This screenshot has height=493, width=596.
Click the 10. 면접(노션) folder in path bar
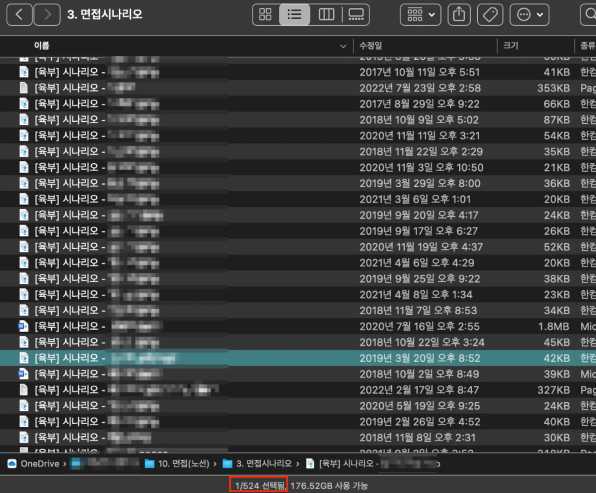(184, 463)
